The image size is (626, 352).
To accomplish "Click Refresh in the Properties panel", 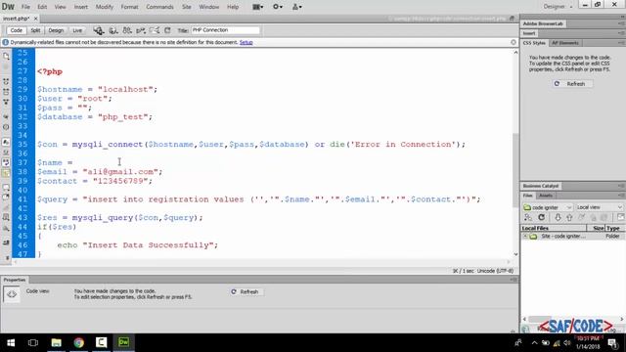I will point(246,292).
